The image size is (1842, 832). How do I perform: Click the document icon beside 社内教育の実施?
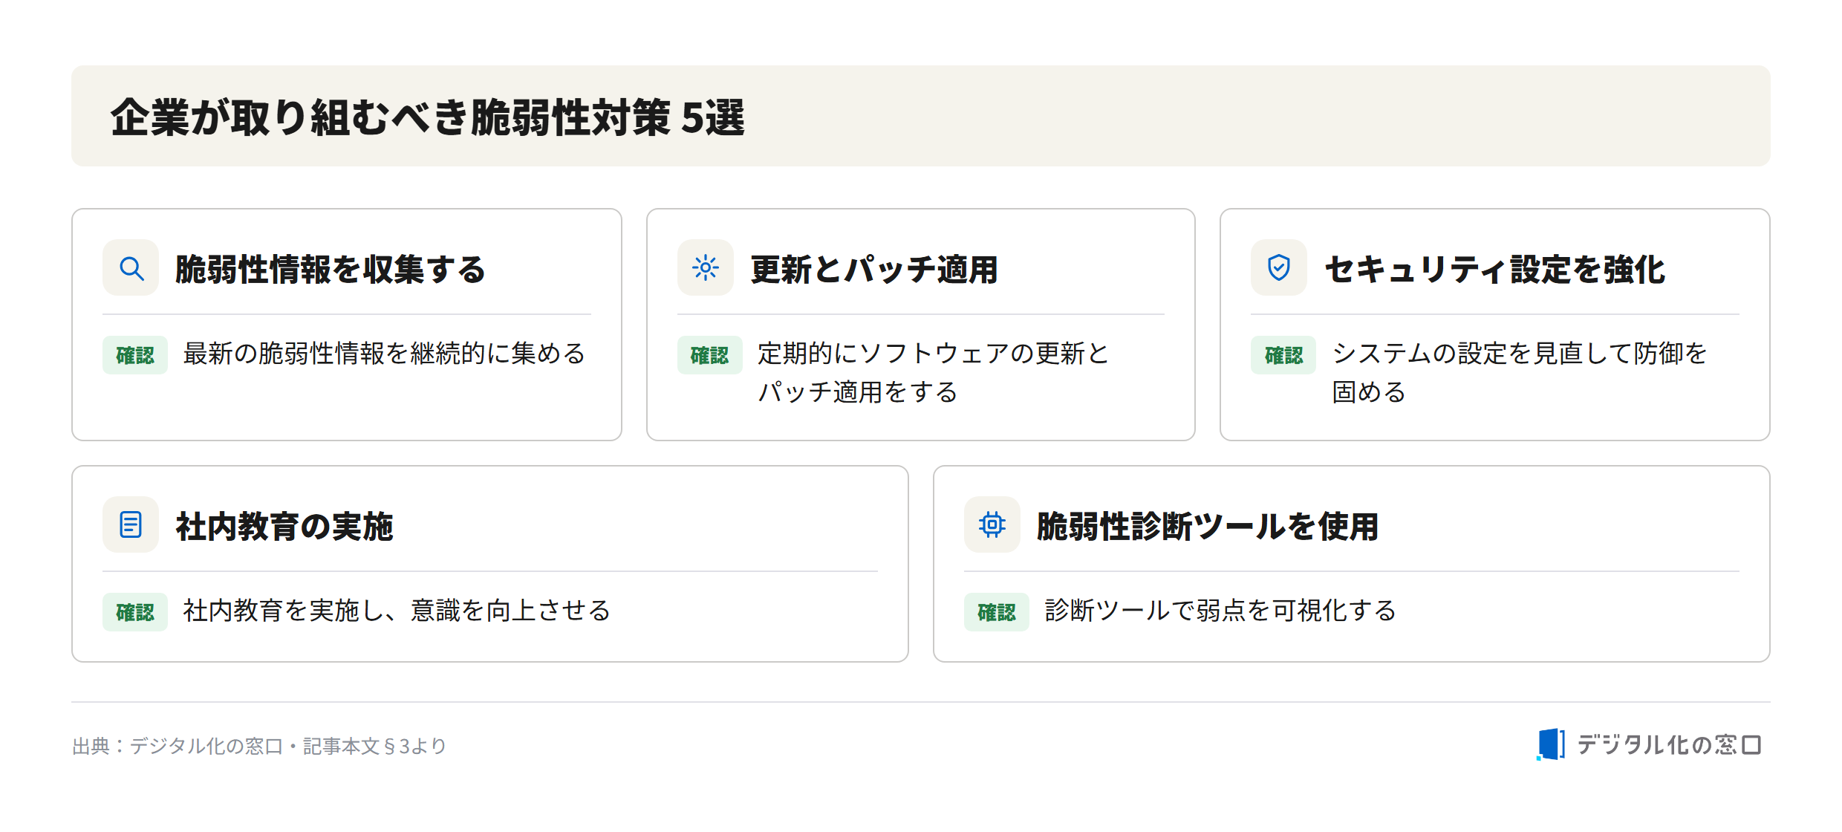point(131,524)
